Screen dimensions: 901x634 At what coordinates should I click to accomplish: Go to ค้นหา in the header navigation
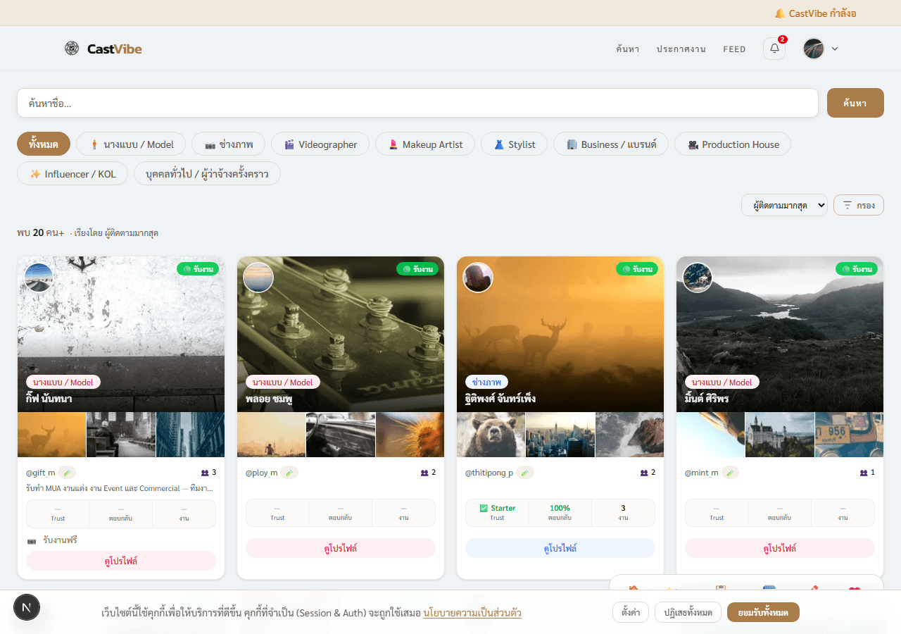[627, 49]
